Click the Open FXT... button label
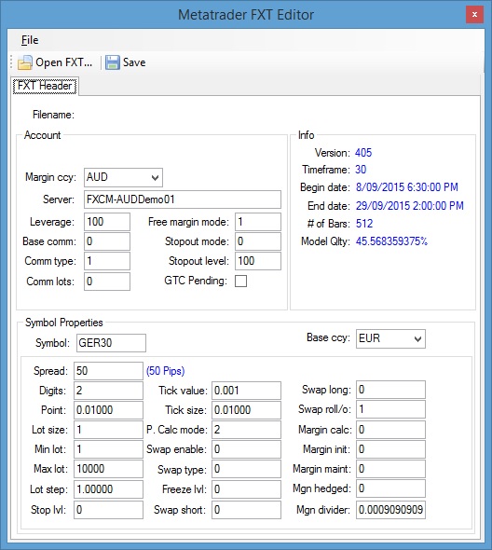The height and width of the screenshot is (550, 492). click(x=63, y=62)
